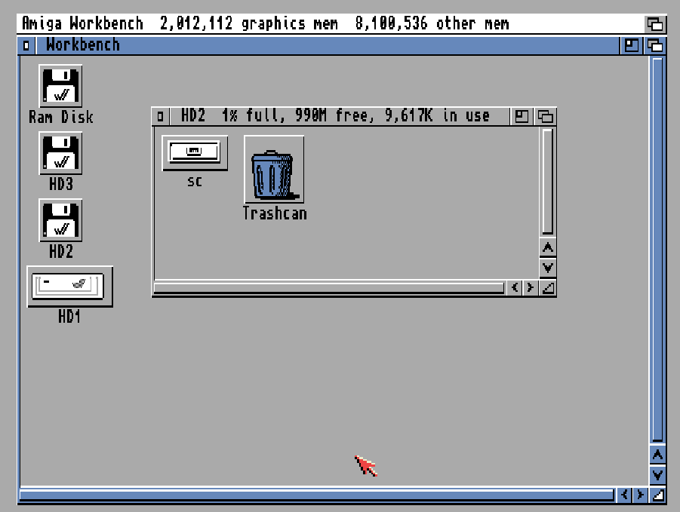This screenshot has height=512, width=680.
Task: Click the Workbench window zoom gadget
Action: tap(632, 45)
